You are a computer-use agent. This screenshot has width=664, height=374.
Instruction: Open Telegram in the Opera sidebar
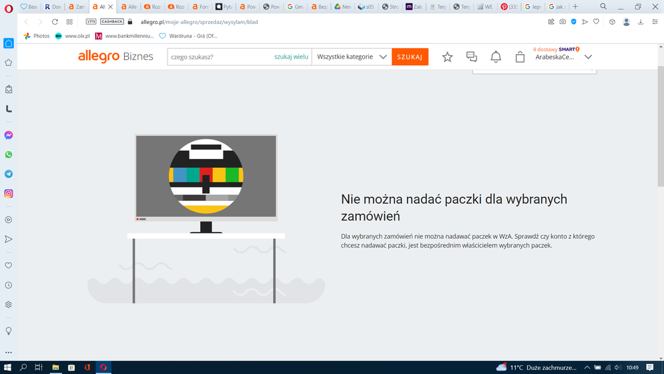coord(9,174)
